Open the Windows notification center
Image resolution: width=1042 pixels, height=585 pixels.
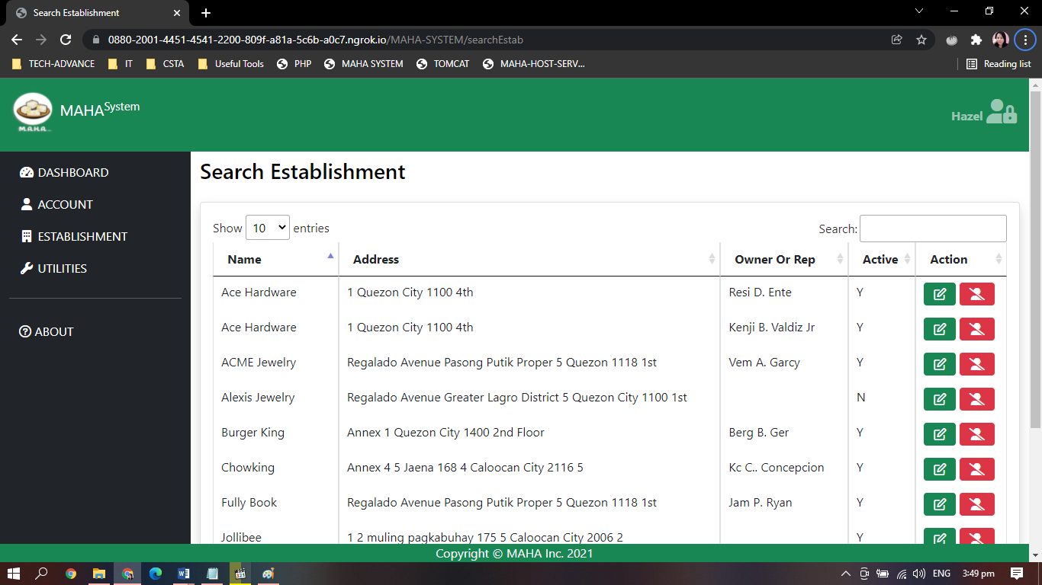tap(1017, 574)
